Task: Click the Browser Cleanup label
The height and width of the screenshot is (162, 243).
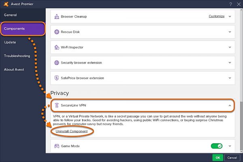Action: (x=74, y=17)
